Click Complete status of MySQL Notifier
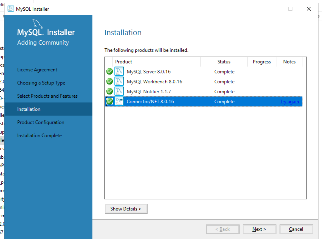 click(x=224, y=92)
